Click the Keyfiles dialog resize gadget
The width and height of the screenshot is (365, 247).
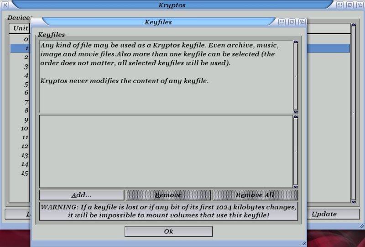(x=303, y=243)
